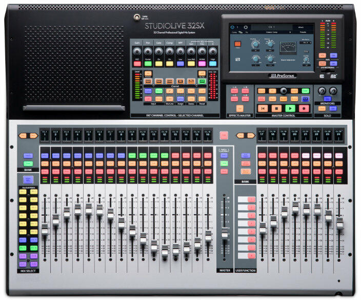The width and height of the screenshot is (361, 300).
Task: Select the cyan High EQ band button
Action: click(213, 64)
